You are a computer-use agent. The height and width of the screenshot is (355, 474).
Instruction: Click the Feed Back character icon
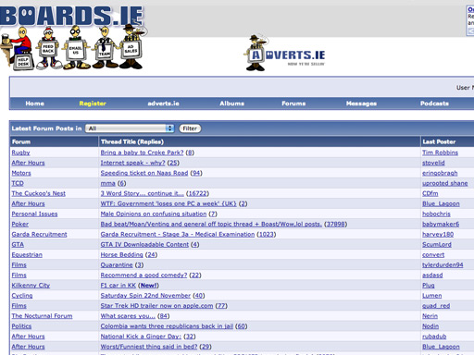pos(49,48)
